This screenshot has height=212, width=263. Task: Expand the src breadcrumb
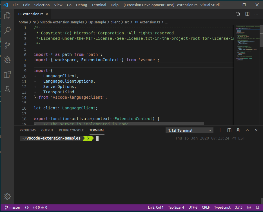coord(127,22)
